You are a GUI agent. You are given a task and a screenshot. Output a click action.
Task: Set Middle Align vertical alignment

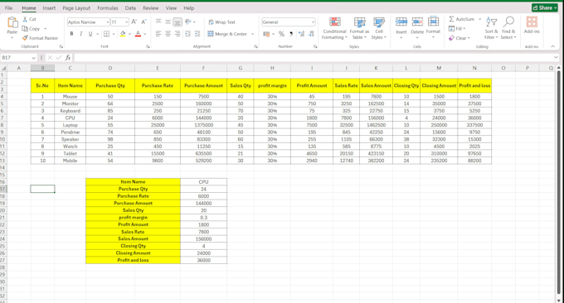(x=168, y=22)
